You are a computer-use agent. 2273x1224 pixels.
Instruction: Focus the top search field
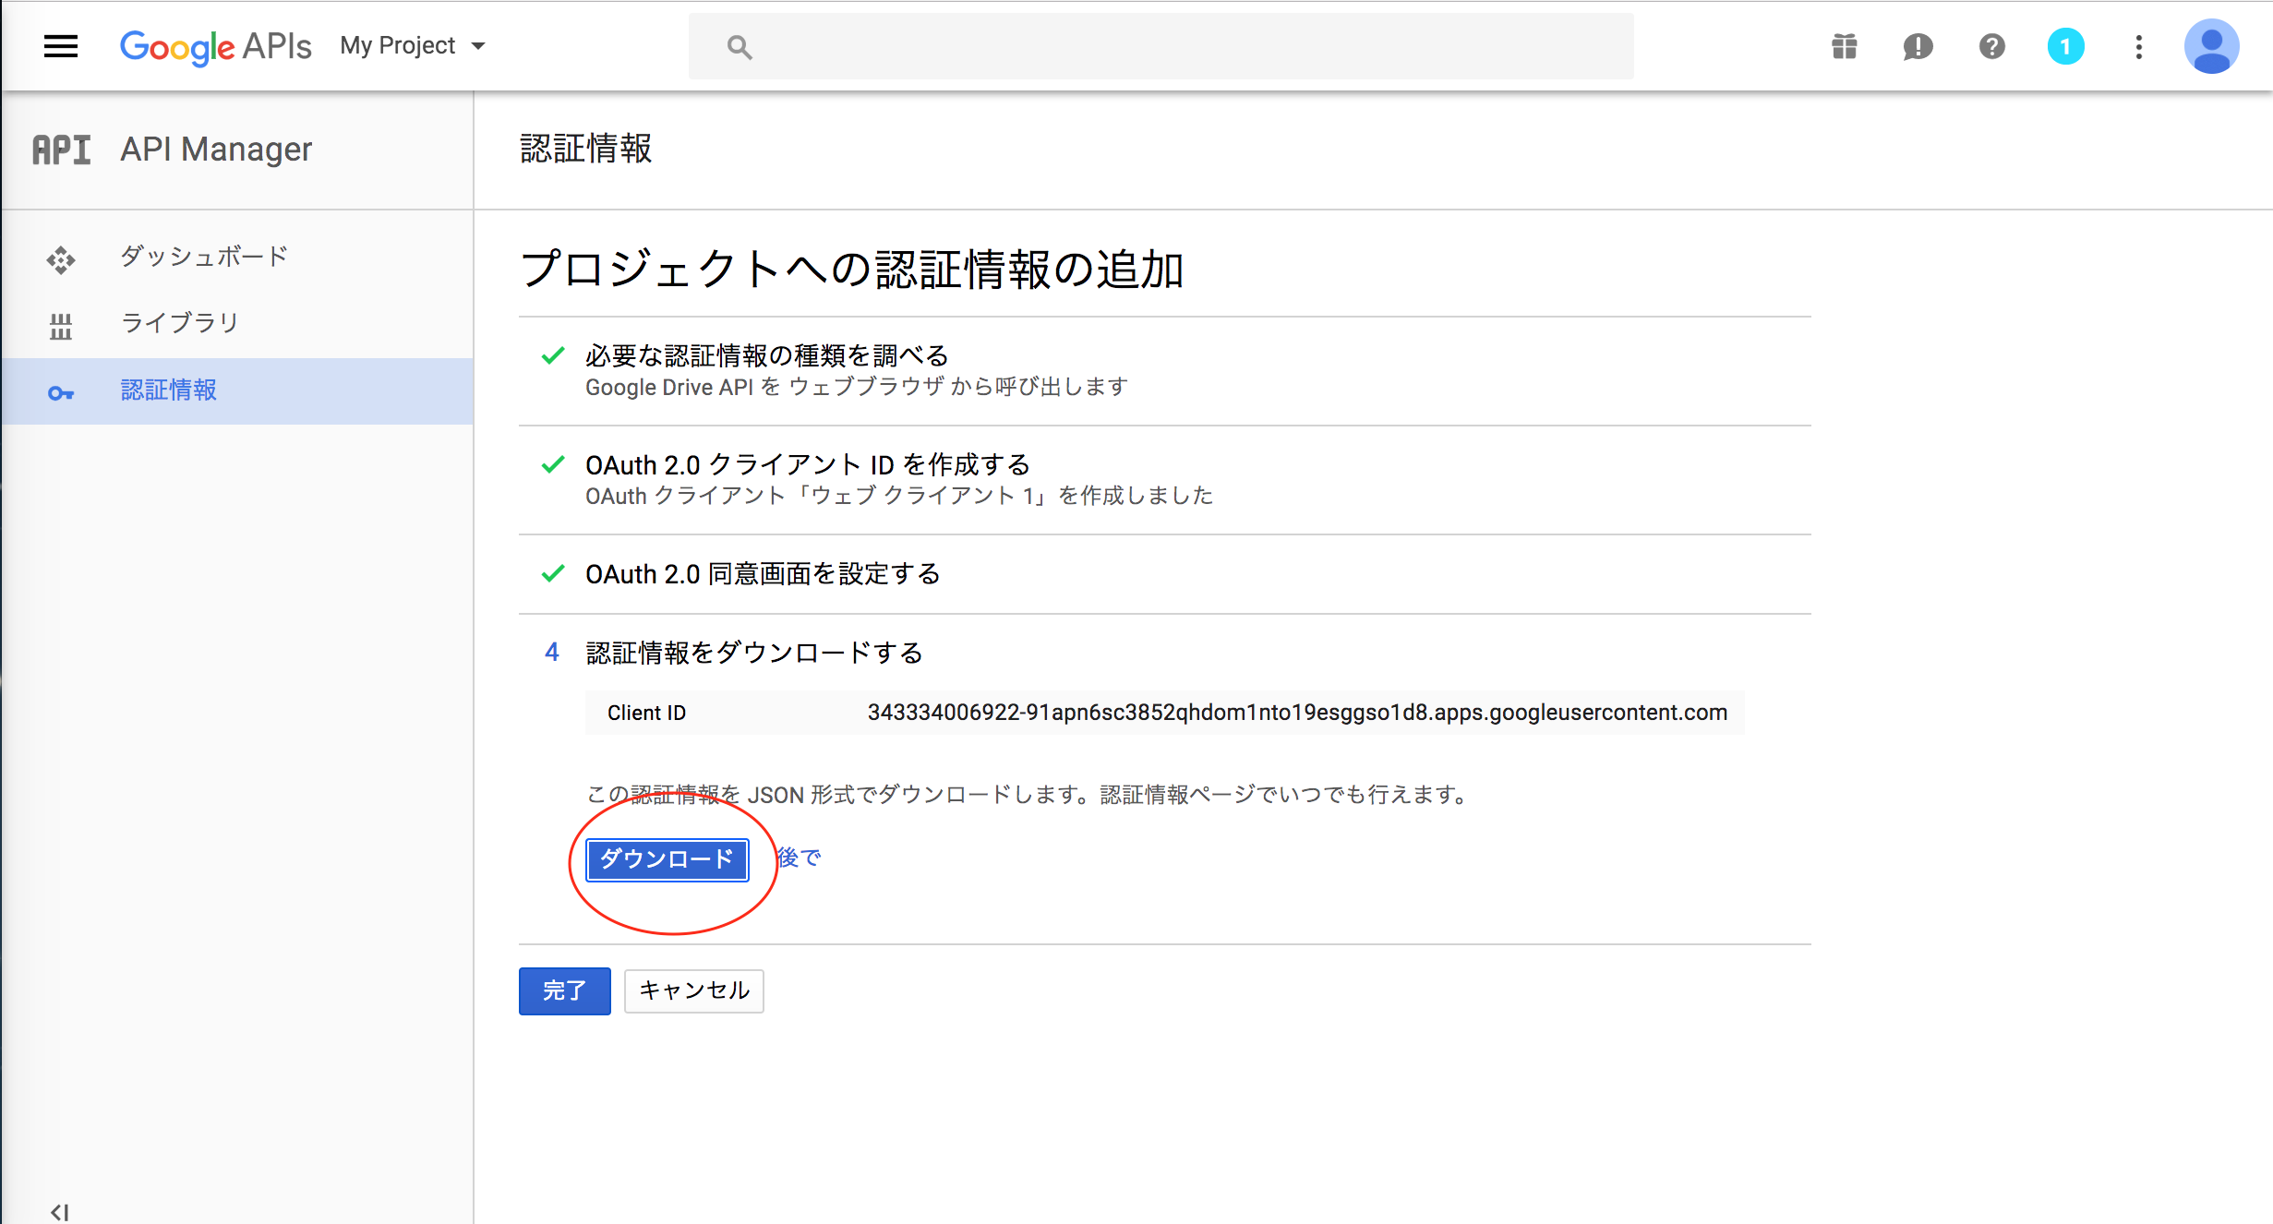pyautogui.click(x=1161, y=46)
